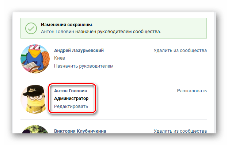228x145 pixels.
Task: Click the Киев city label
Action: pos(60,58)
